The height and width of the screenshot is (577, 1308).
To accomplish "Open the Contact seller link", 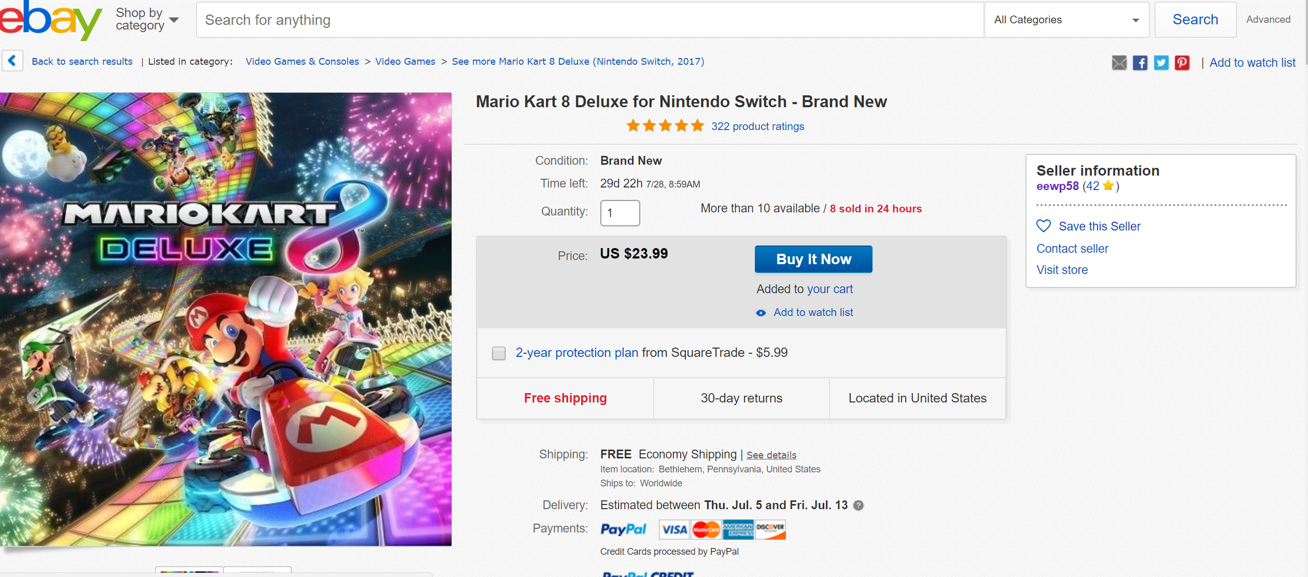I will pos(1072,249).
